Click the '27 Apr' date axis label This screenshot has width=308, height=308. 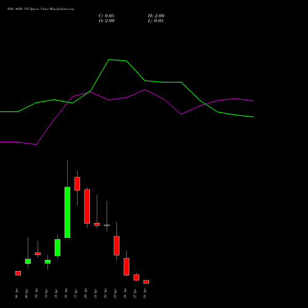coord(135,293)
